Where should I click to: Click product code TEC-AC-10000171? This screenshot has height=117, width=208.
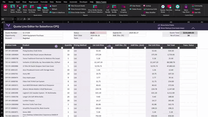click(x=12, y=62)
